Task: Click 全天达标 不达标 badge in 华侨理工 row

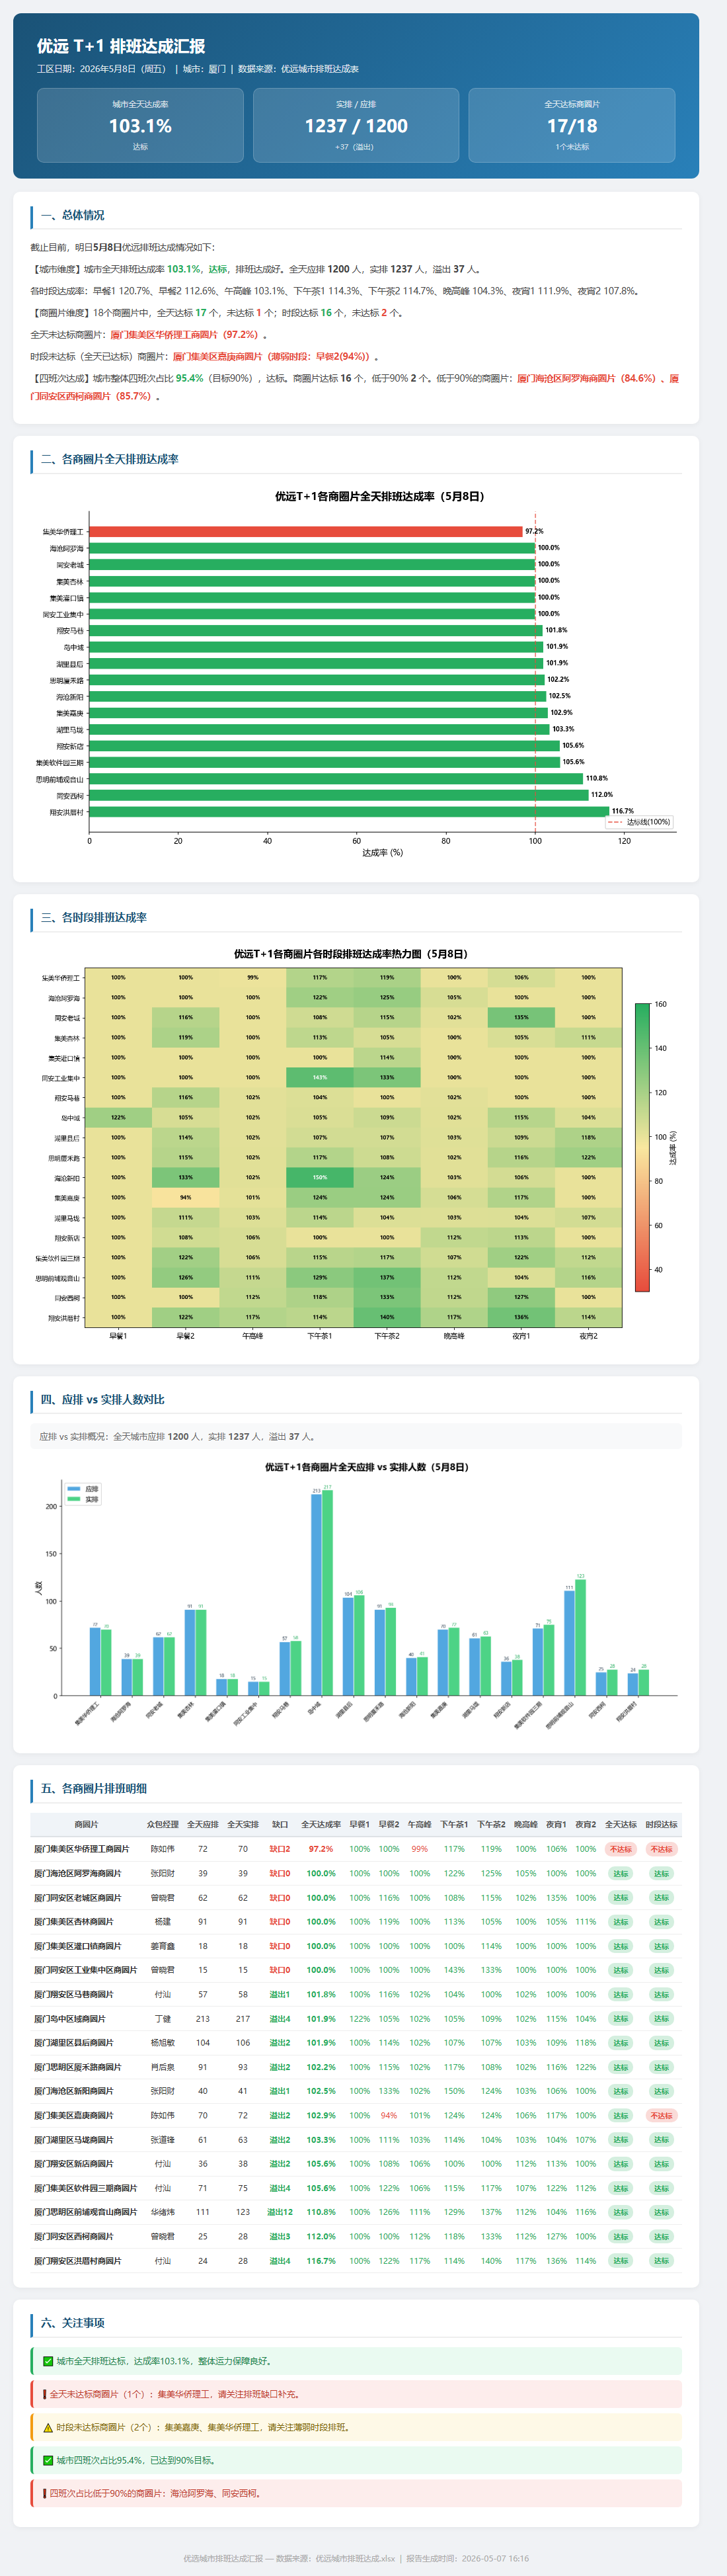Action: pyautogui.click(x=621, y=1849)
